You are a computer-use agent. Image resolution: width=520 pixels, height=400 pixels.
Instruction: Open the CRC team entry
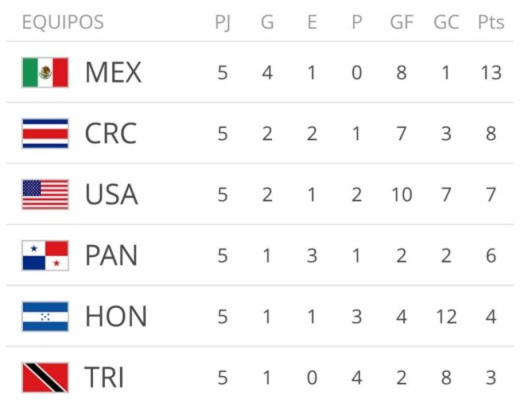pos(110,133)
